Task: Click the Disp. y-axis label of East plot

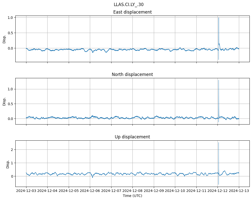Action: click(x=4, y=39)
